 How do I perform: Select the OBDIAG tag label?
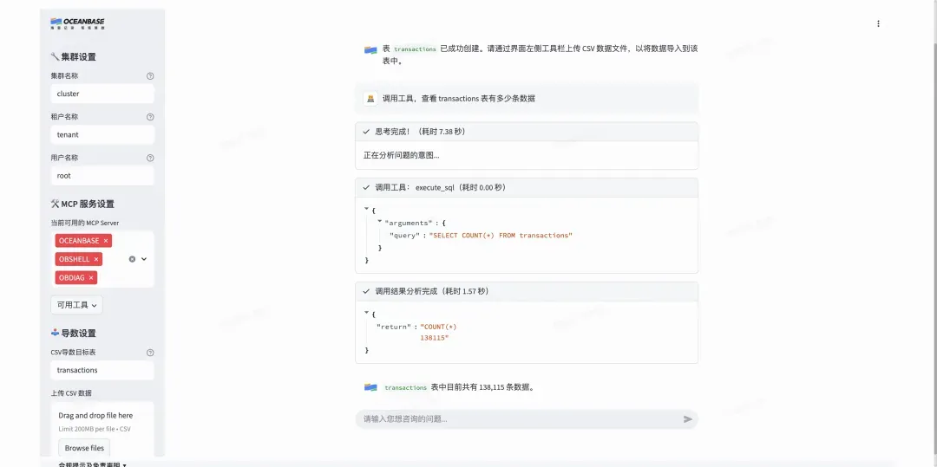72,278
